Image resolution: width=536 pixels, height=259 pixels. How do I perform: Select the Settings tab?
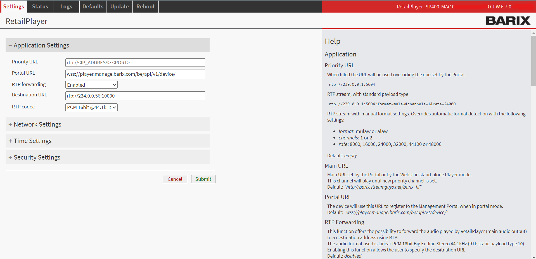click(13, 6)
